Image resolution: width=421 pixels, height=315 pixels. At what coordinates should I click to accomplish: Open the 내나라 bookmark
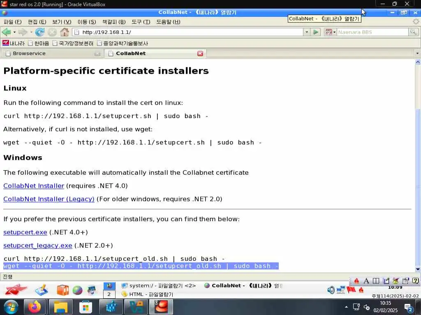coord(14,43)
